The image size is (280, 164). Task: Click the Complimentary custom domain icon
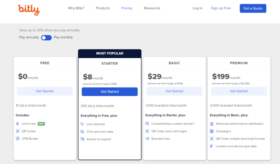147,124
